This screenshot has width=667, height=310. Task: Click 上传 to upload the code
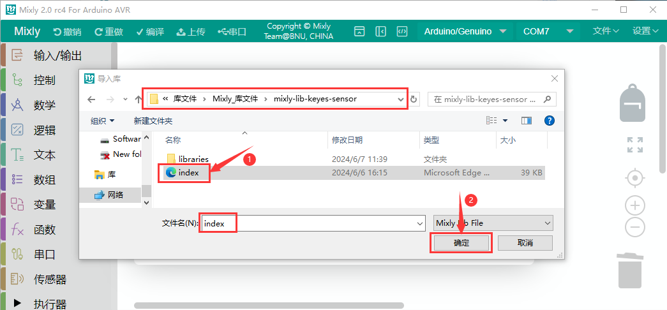(191, 31)
